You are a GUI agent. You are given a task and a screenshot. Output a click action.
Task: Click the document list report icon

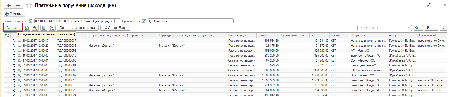44,28
